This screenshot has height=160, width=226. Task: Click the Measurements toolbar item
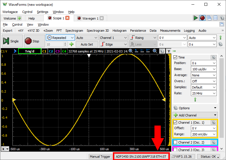click(x=170, y=31)
